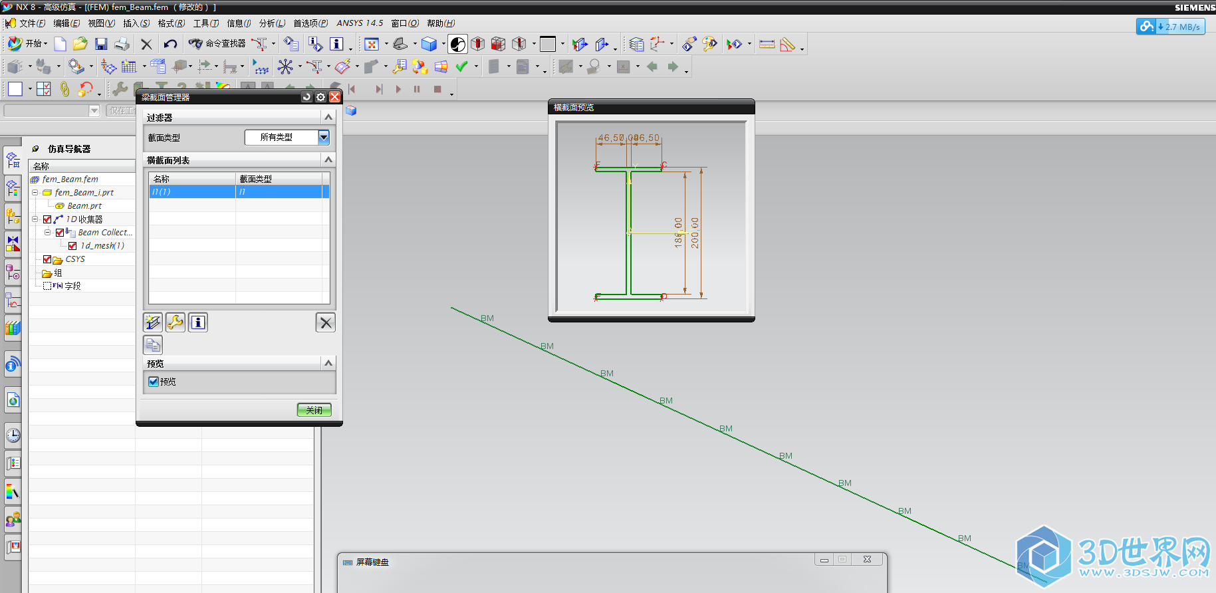This screenshot has height=593, width=1216.
Task: Click the 名称 column header in section list
Action: point(192,179)
